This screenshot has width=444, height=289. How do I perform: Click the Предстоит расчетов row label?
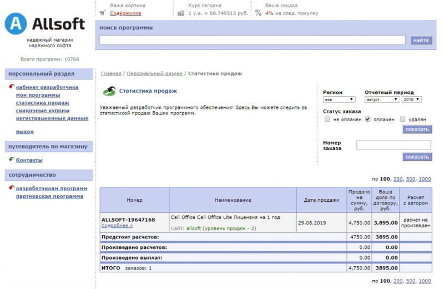[x=130, y=237]
